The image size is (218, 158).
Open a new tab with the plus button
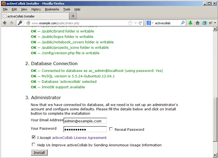(x=73, y=16)
